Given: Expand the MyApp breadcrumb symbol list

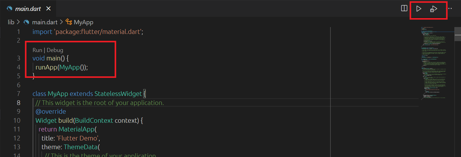Looking at the screenshot, I should (83, 22).
